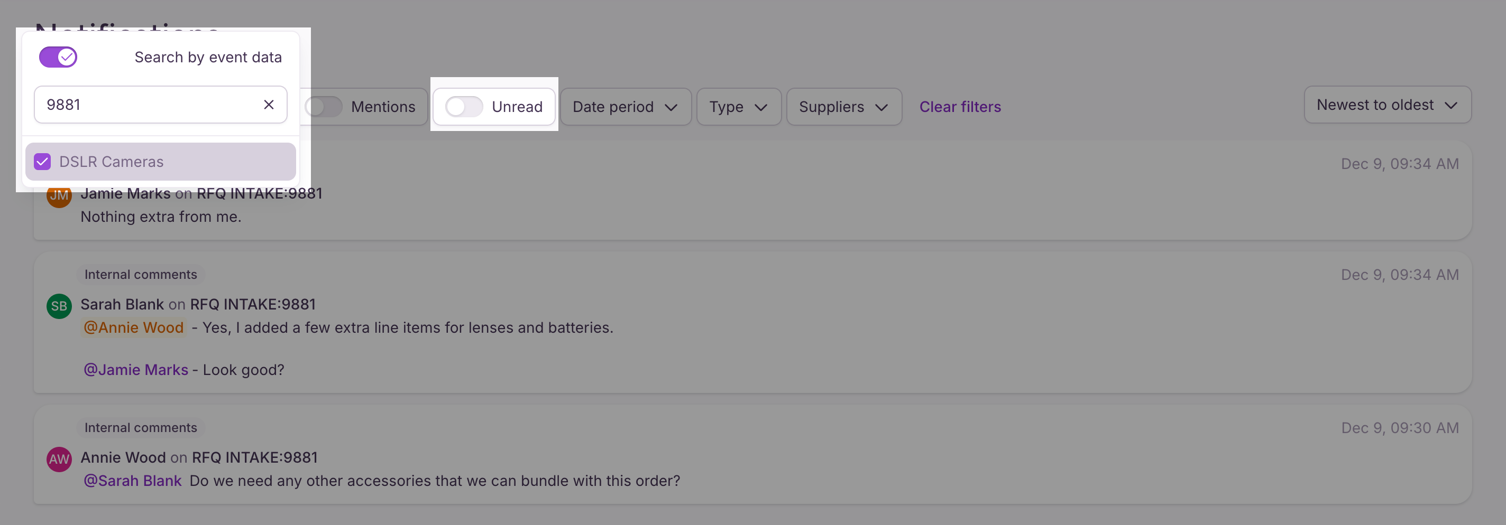Open the @Sarah Blank mention link

[x=132, y=481]
